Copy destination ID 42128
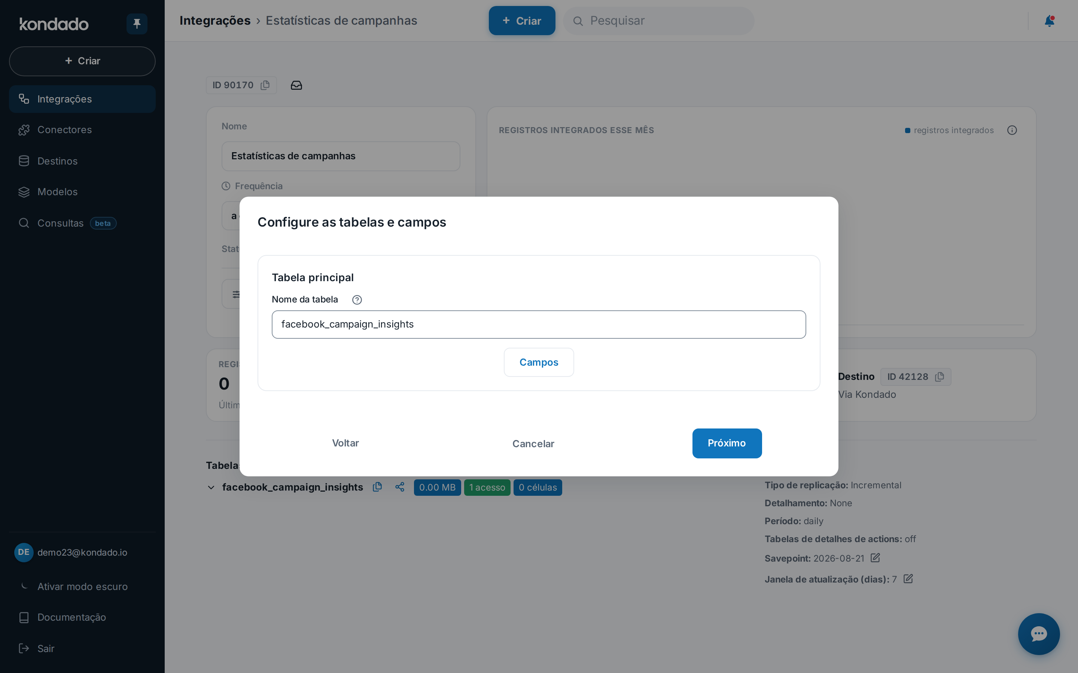This screenshot has width=1078, height=673. [x=940, y=377]
